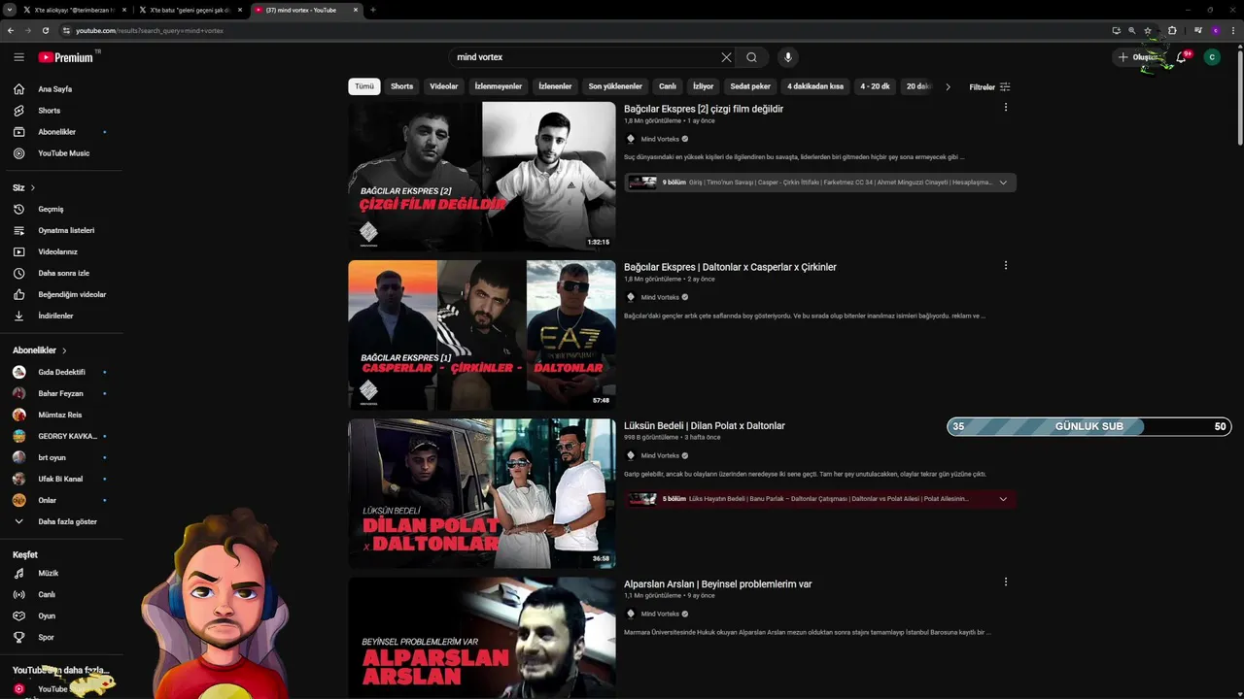
Task: Open Bahar Feyzan channel
Action: (61, 393)
